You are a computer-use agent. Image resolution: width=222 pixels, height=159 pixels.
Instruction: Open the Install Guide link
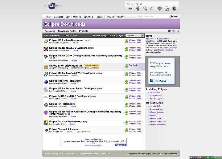coord(155,93)
